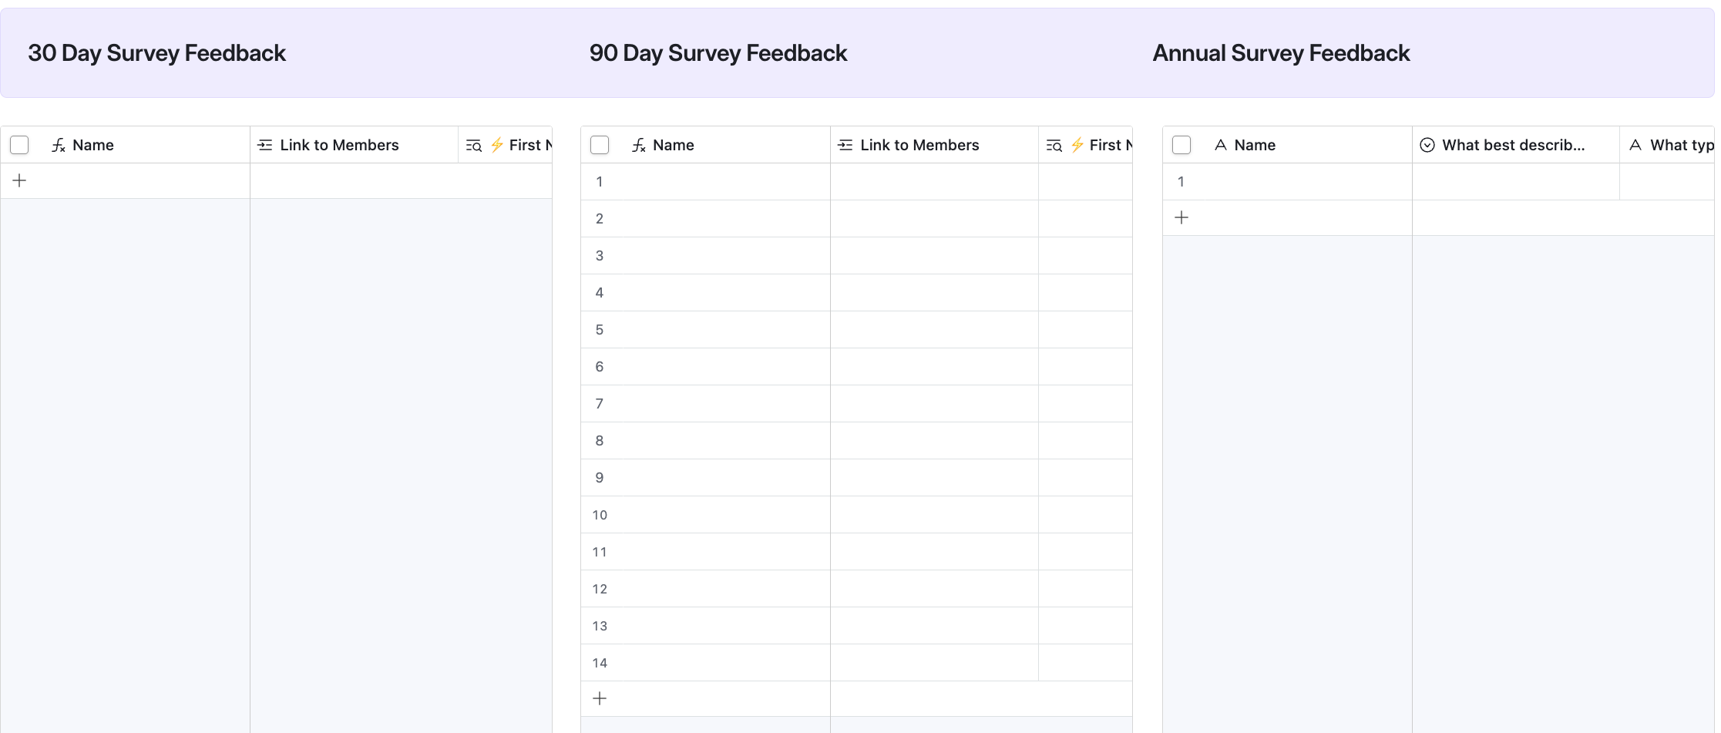Select row 2 in the 90 Day Survey table
Image resolution: width=1721 pixels, height=733 pixels.
click(x=600, y=219)
